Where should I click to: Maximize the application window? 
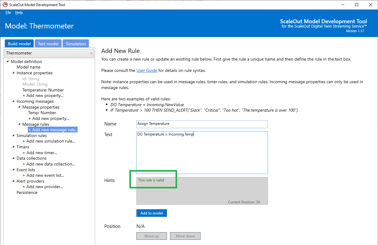click(x=357, y=5)
